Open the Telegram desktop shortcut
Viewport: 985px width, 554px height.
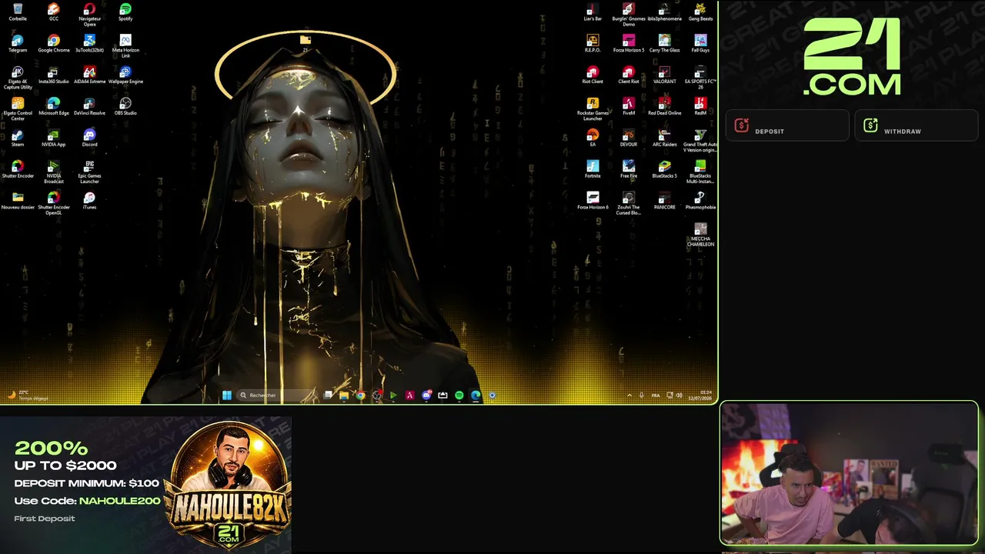18,44
